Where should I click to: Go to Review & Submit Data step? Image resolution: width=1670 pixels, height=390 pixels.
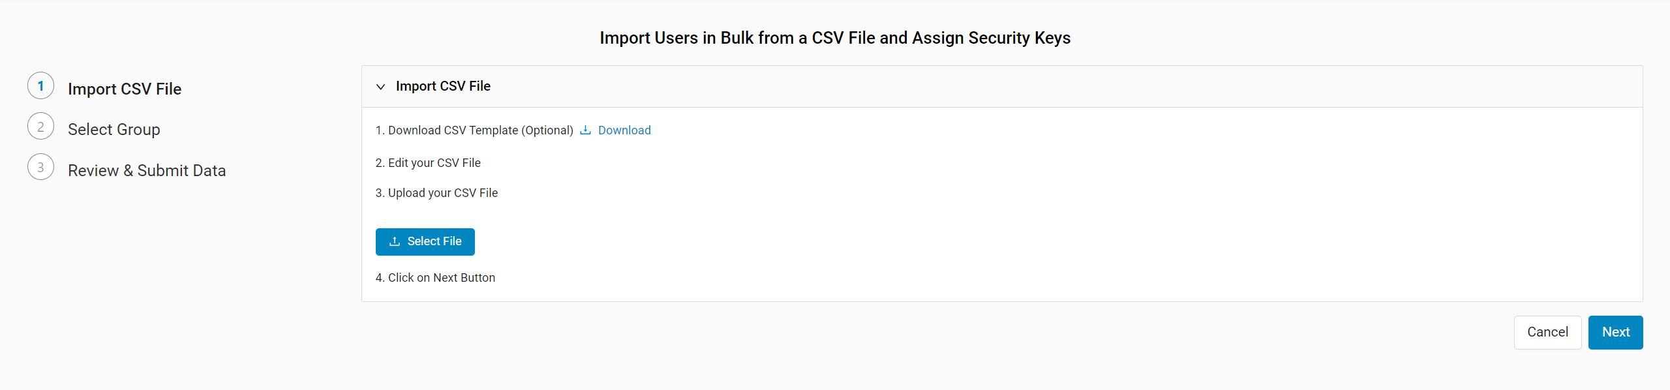point(147,170)
